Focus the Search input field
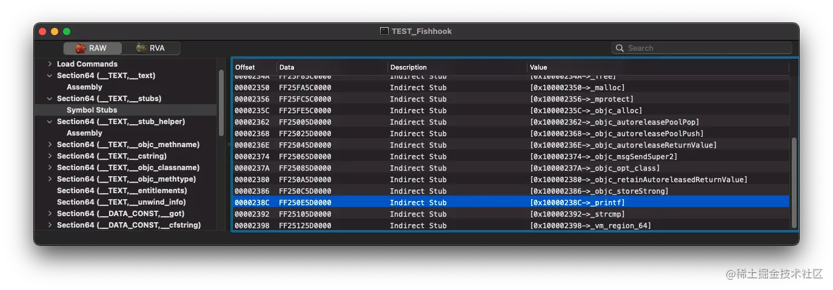The width and height of the screenshot is (833, 290). pyautogui.click(x=701, y=48)
